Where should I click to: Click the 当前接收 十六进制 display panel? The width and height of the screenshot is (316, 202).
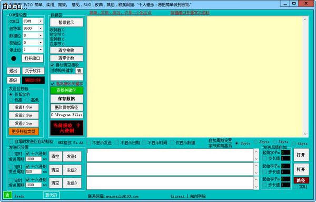point(67,128)
